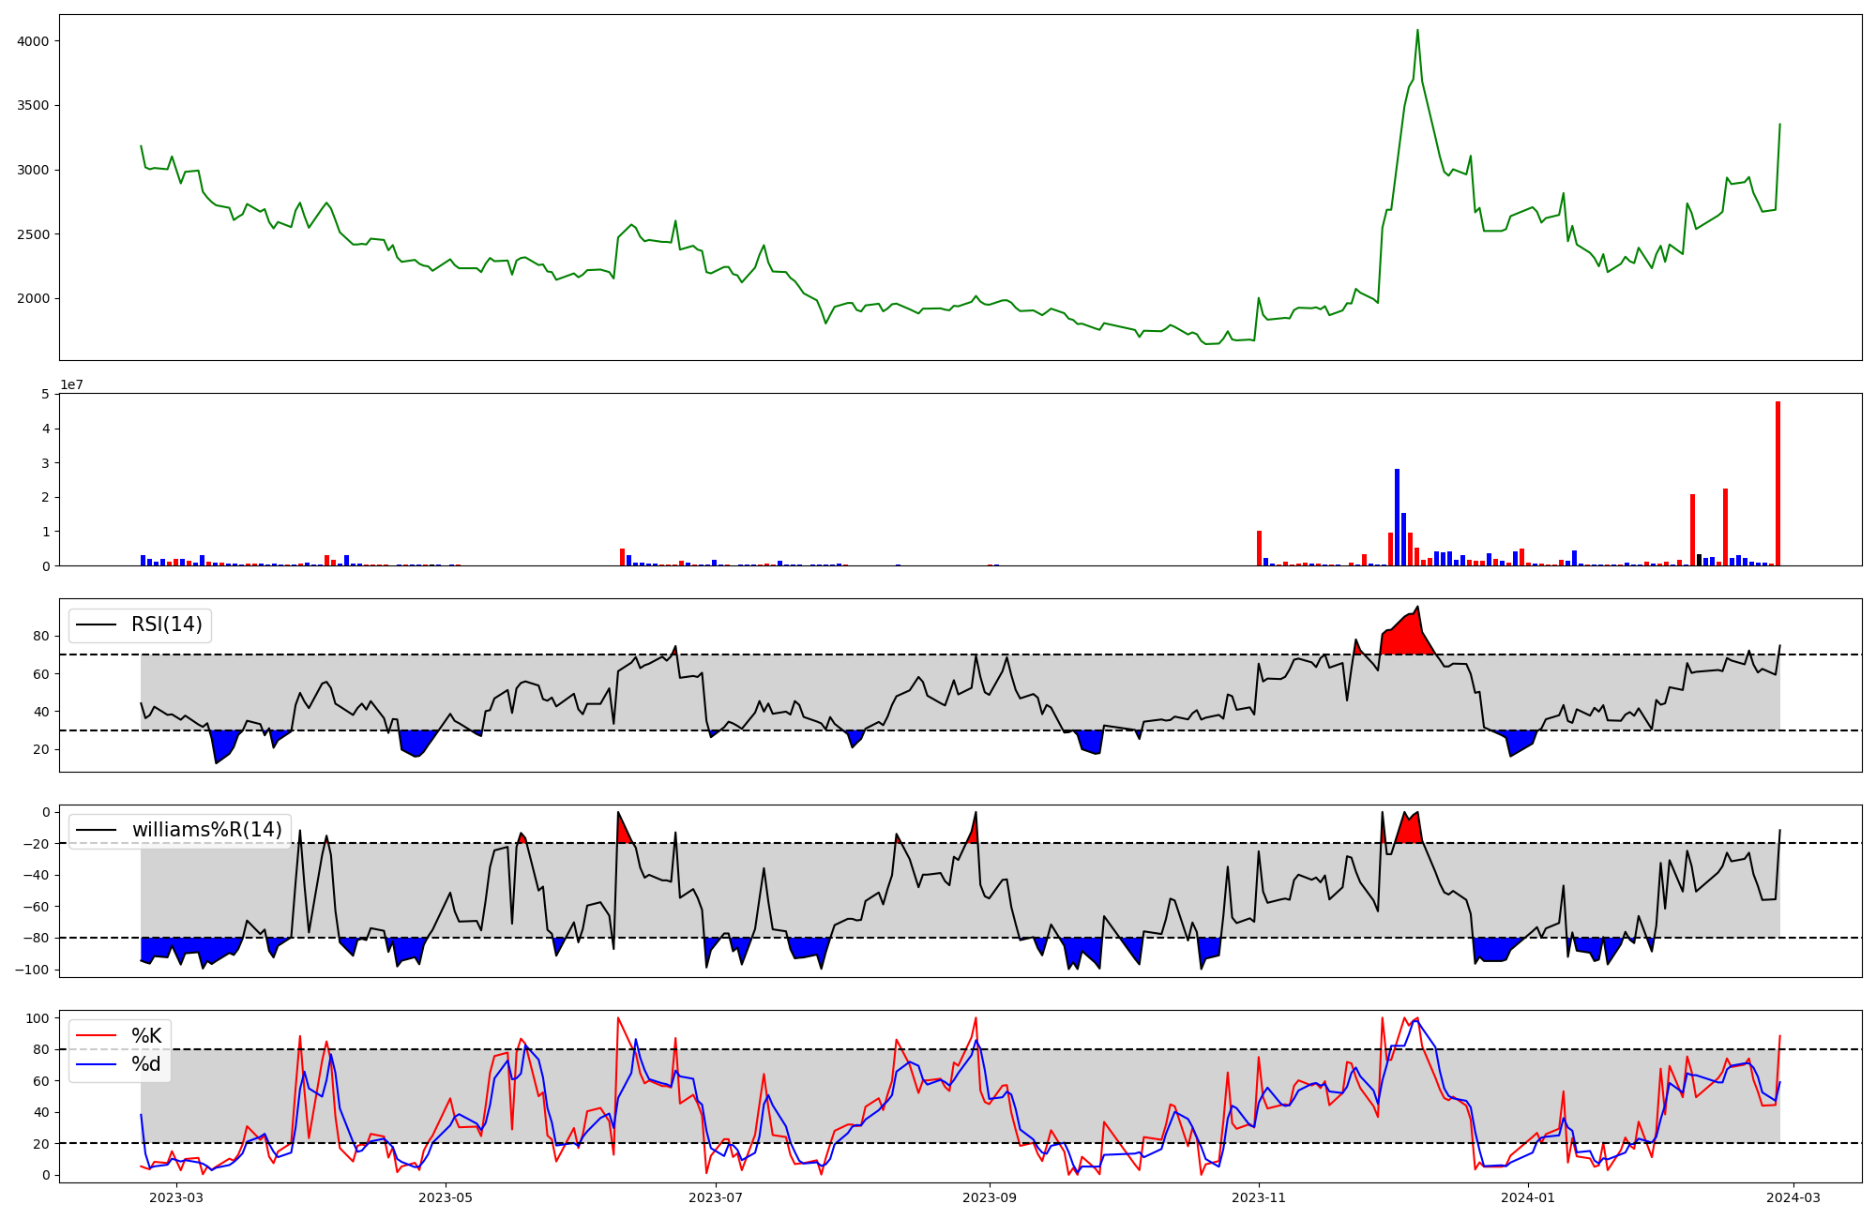The image size is (1876, 1219).
Task: Click the 2024-01 x-axis date label
Action: pyautogui.click(x=1529, y=1197)
